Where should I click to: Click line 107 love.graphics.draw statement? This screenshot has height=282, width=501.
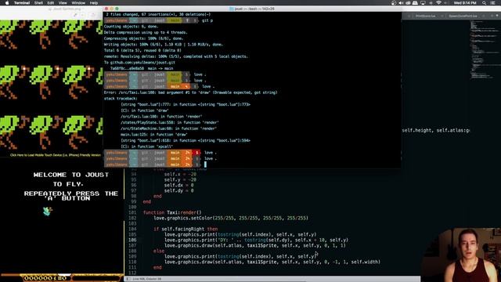tap(255, 245)
